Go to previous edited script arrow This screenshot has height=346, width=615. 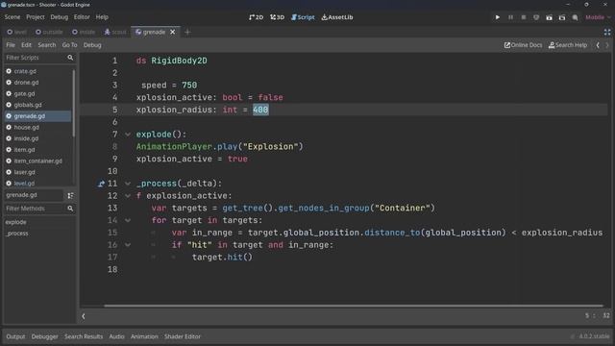tap(598, 45)
